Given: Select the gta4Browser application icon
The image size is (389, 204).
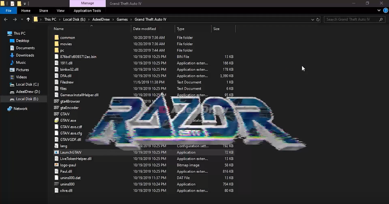Looking at the screenshot, I should click(57, 101).
